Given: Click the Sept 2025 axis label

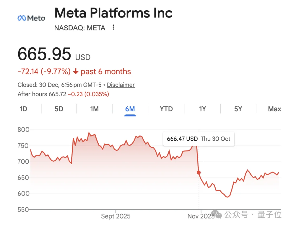Looking at the screenshot, I should pyautogui.click(x=116, y=216).
